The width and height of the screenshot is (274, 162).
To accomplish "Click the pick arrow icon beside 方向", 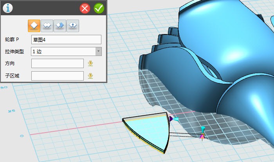I will point(90,63).
